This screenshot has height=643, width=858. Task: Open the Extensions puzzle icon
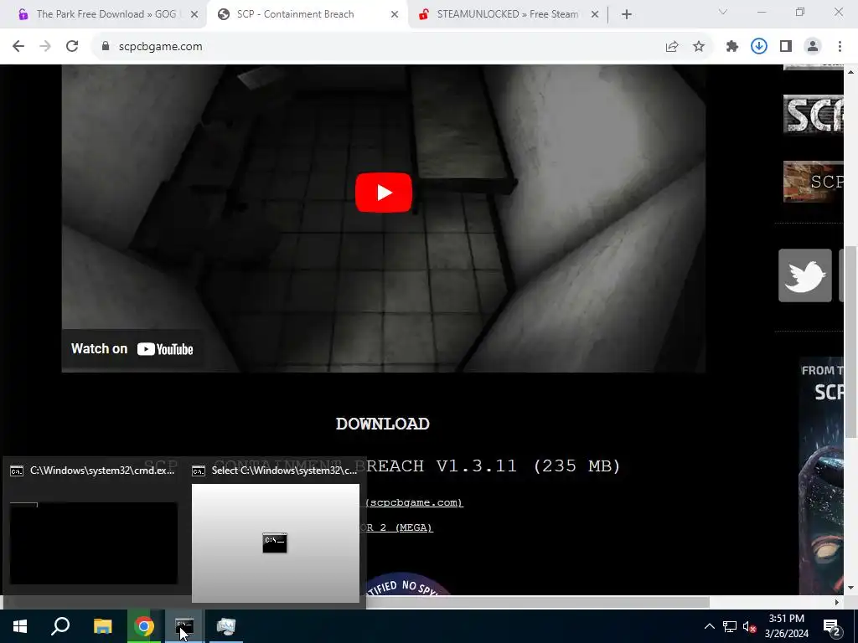(x=732, y=47)
